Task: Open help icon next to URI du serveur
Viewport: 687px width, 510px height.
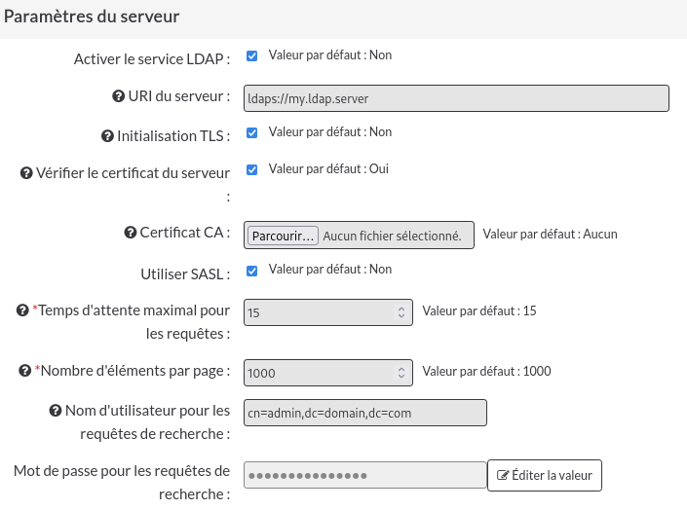Action: point(118,96)
